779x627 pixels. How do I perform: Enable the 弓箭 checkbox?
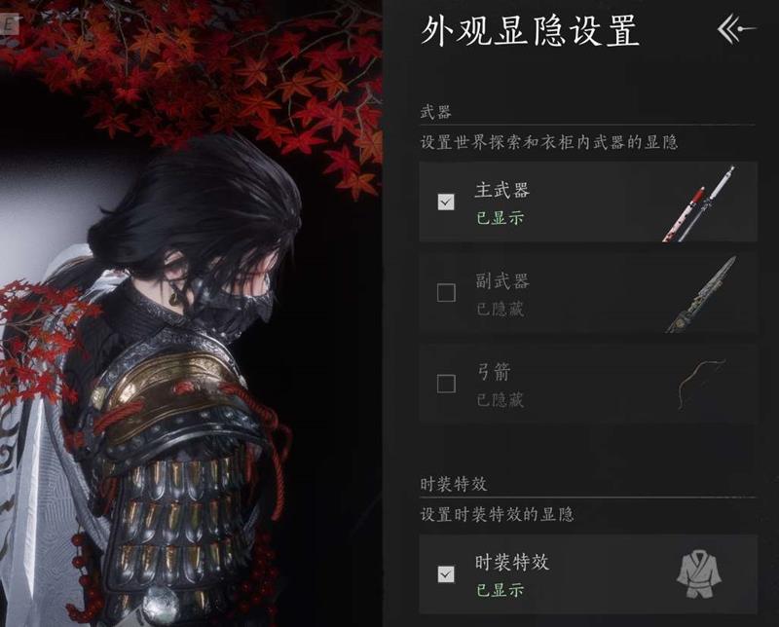[x=446, y=384]
